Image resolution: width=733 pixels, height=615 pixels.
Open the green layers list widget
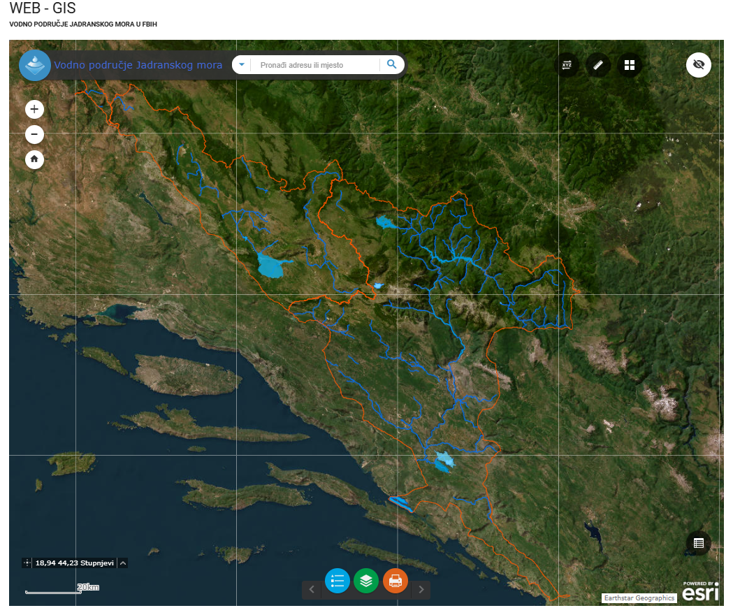coord(366,581)
